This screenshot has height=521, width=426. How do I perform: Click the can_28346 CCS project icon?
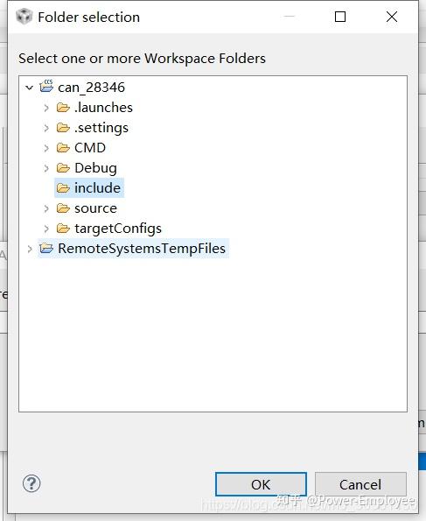(46, 86)
